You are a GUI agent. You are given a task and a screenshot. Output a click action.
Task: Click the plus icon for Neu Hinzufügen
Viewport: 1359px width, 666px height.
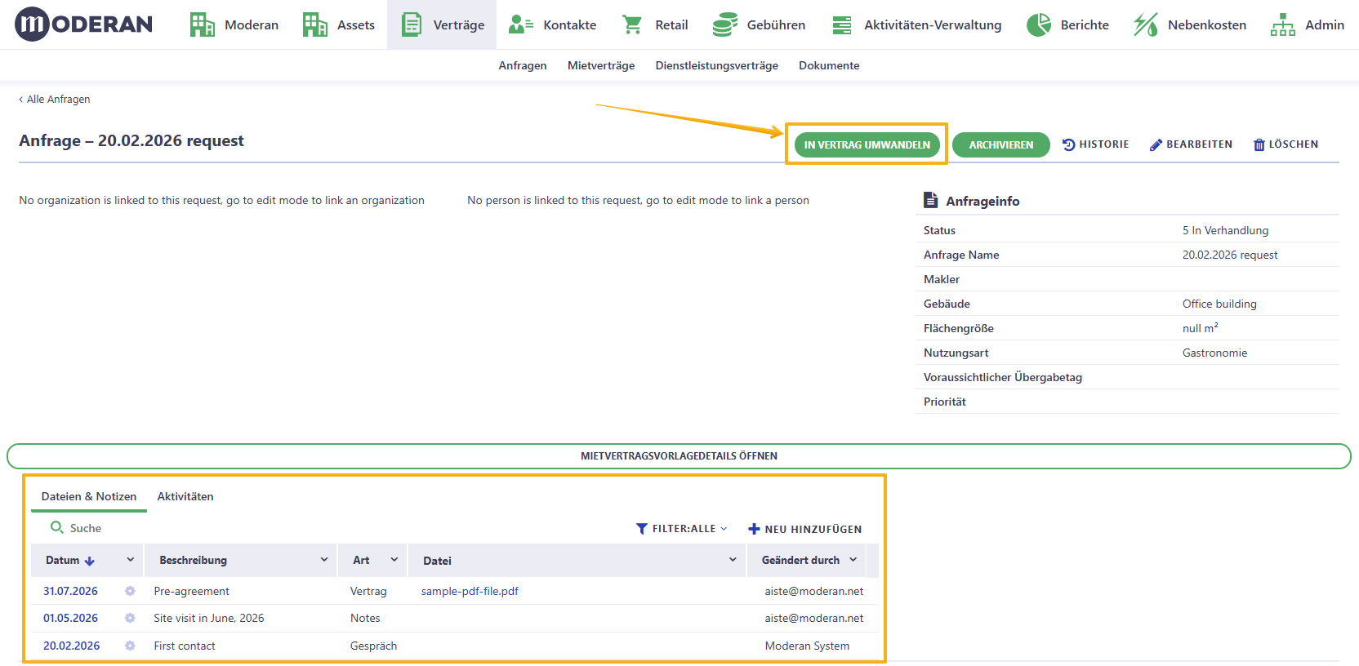tap(754, 529)
